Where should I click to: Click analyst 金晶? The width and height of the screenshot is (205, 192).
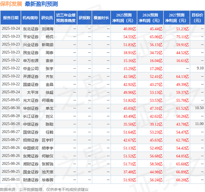pos(49,84)
